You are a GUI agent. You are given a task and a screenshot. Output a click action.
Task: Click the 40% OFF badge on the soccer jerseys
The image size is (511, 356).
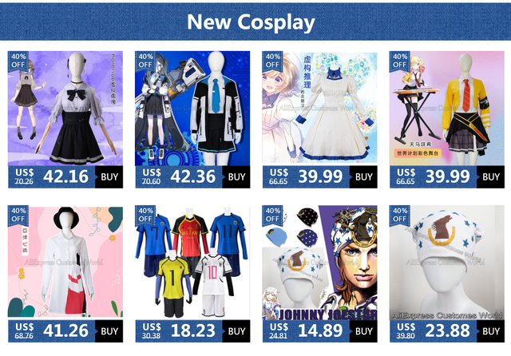tap(145, 215)
